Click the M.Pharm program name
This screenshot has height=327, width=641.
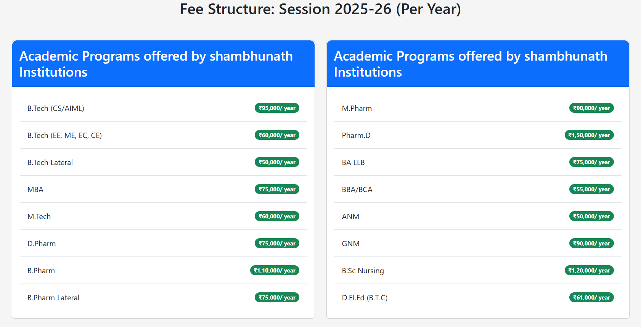coord(357,108)
